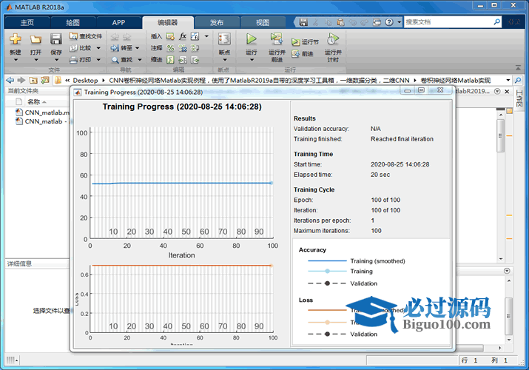This screenshot has height=370, width=529.
Task: Click the 转至 (Go To) arrow icon
Action: (115, 48)
